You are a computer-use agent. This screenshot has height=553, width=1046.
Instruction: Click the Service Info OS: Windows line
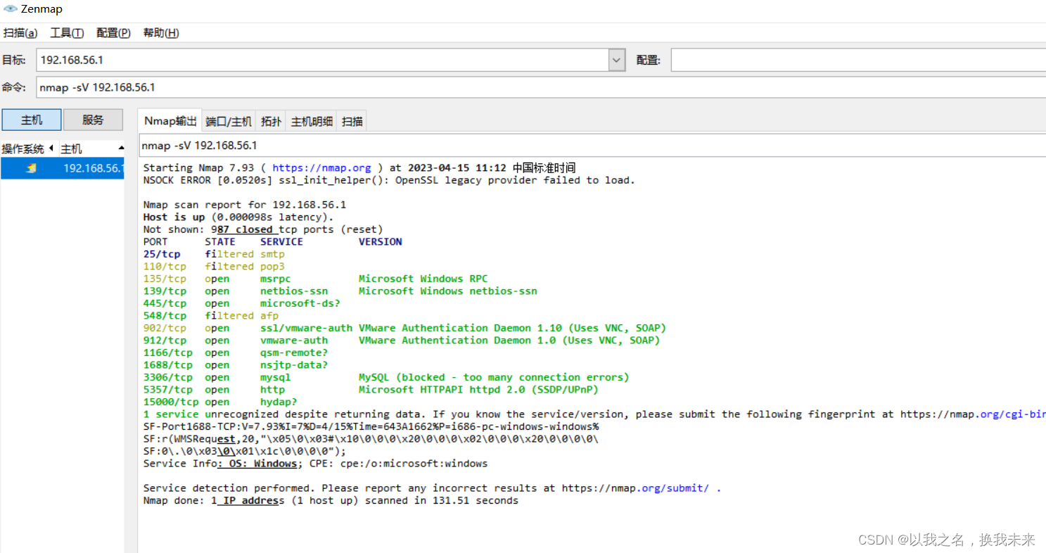click(315, 464)
